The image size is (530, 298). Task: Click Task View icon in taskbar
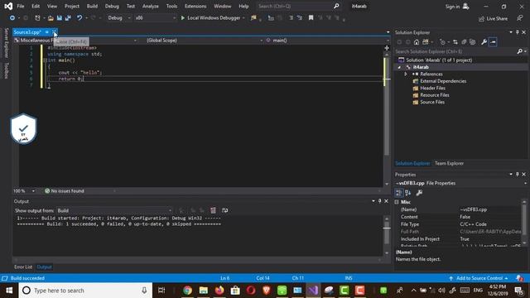pyautogui.click(x=161, y=291)
